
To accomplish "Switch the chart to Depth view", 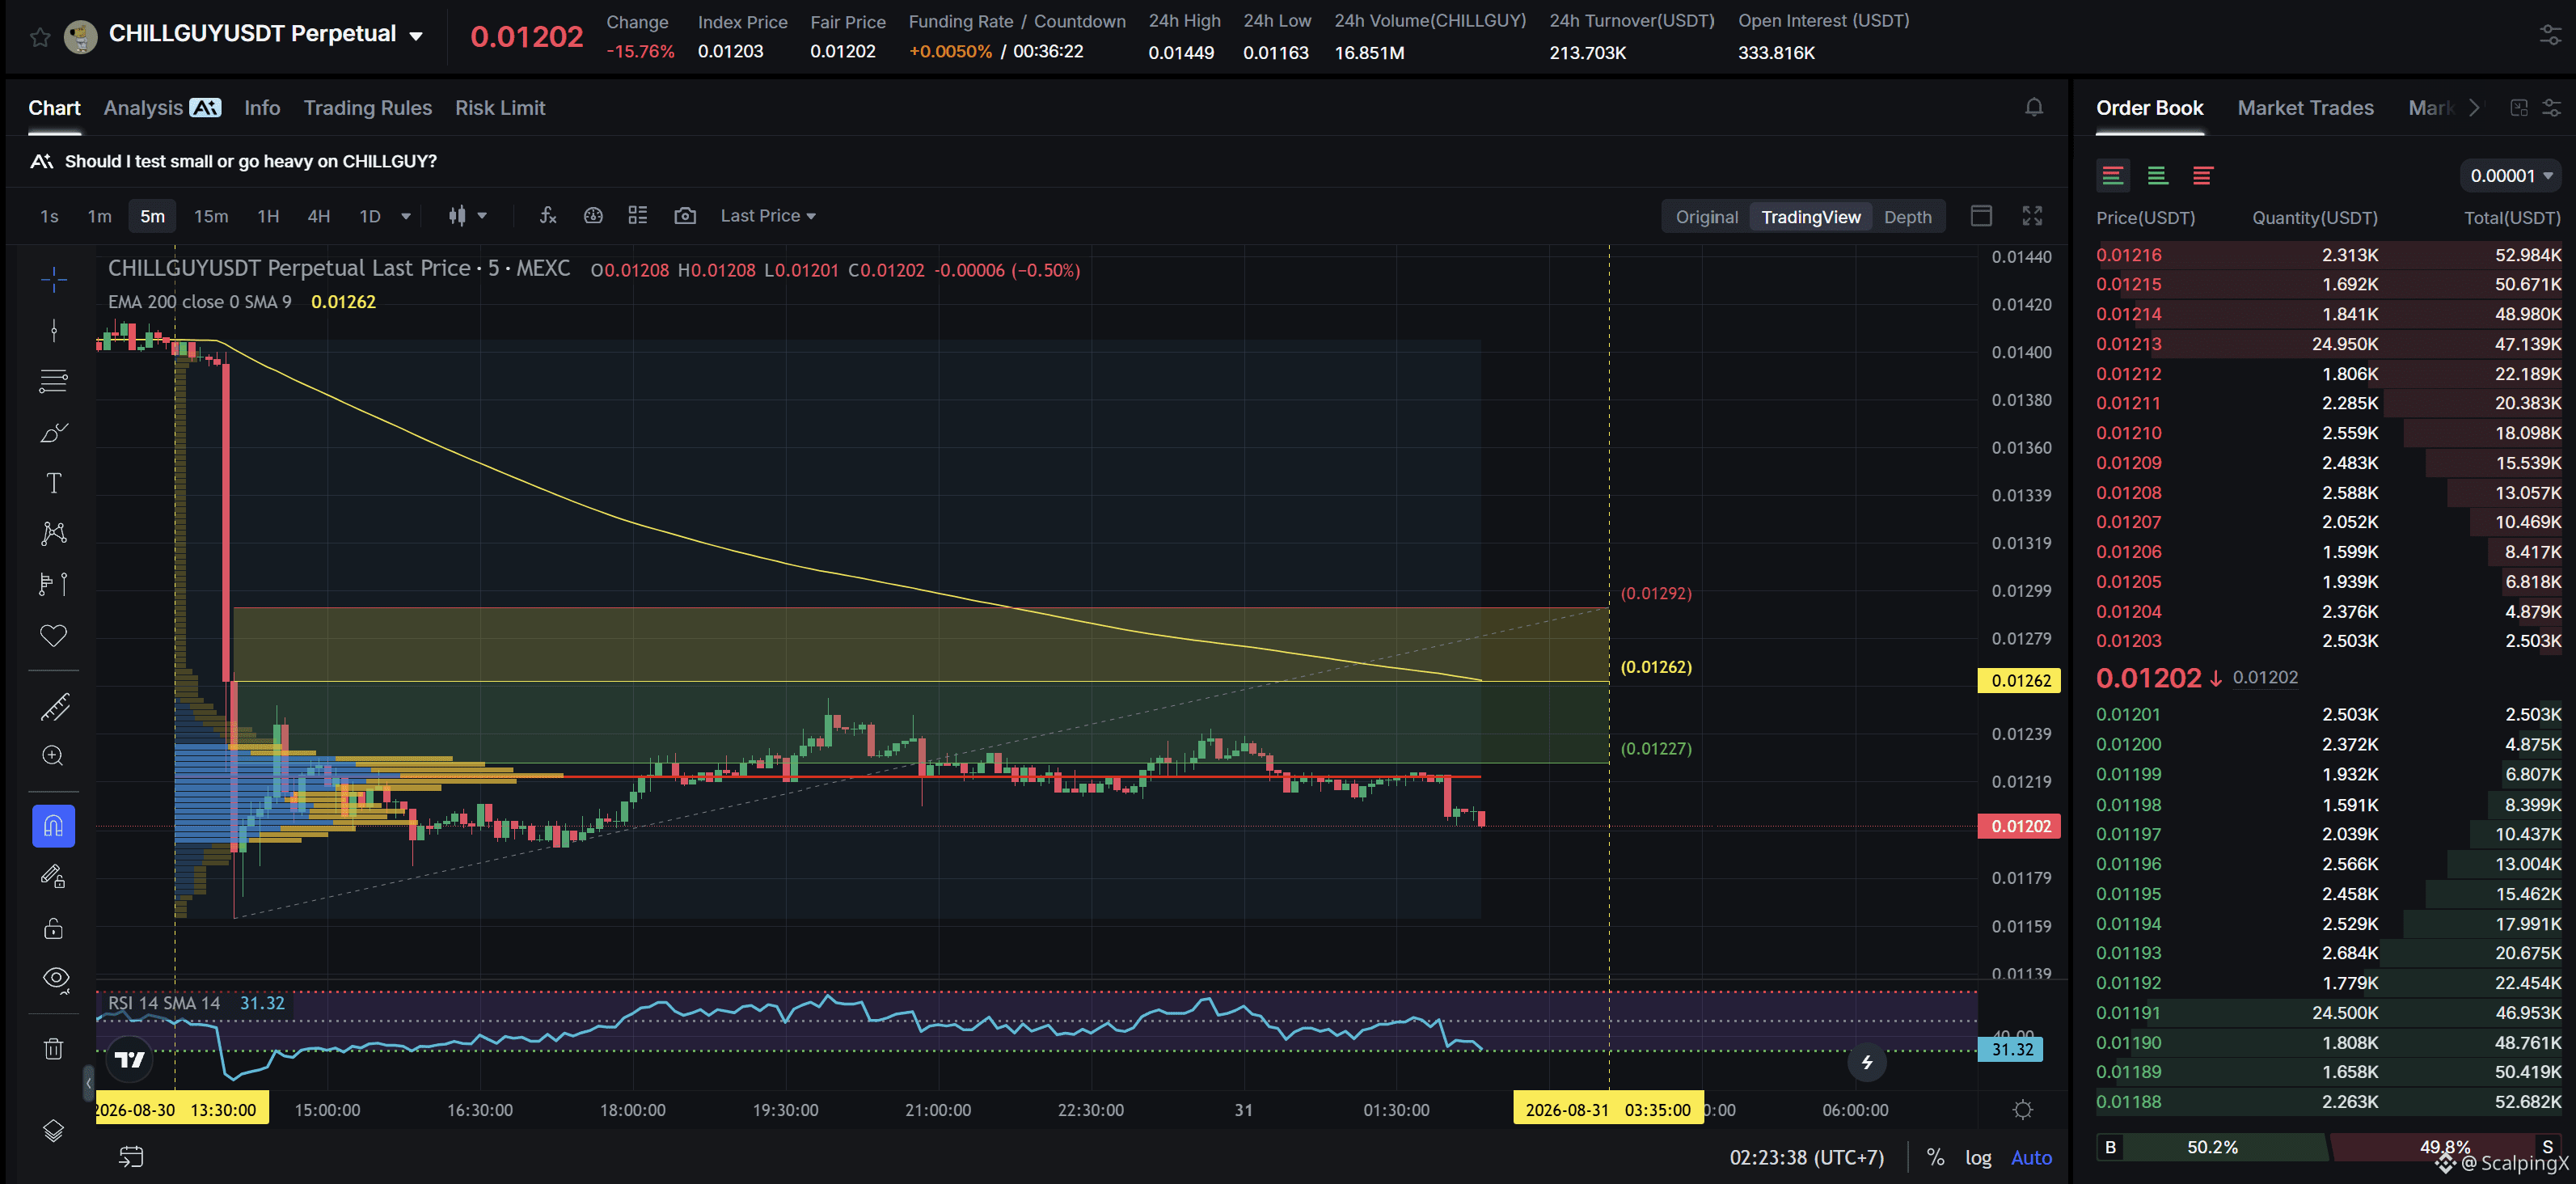I will [1907, 217].
